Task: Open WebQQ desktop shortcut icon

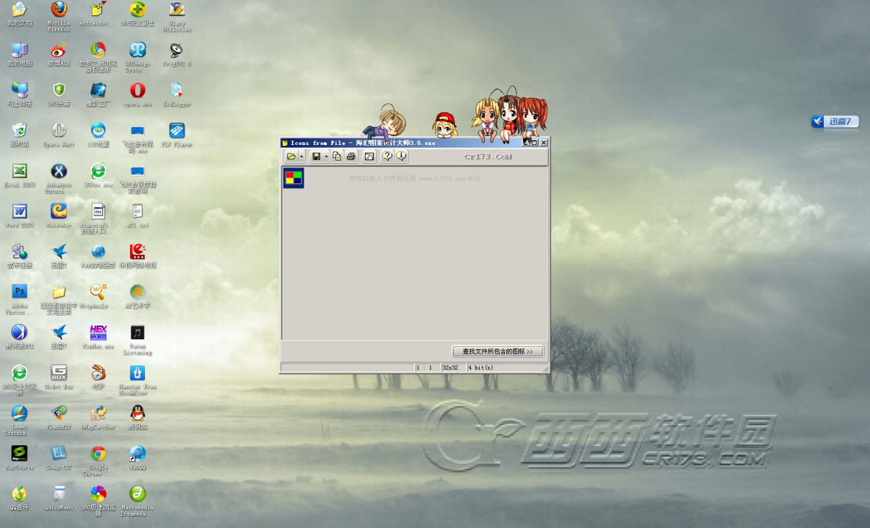Action: pyautogui.click(x=137, y=457)
